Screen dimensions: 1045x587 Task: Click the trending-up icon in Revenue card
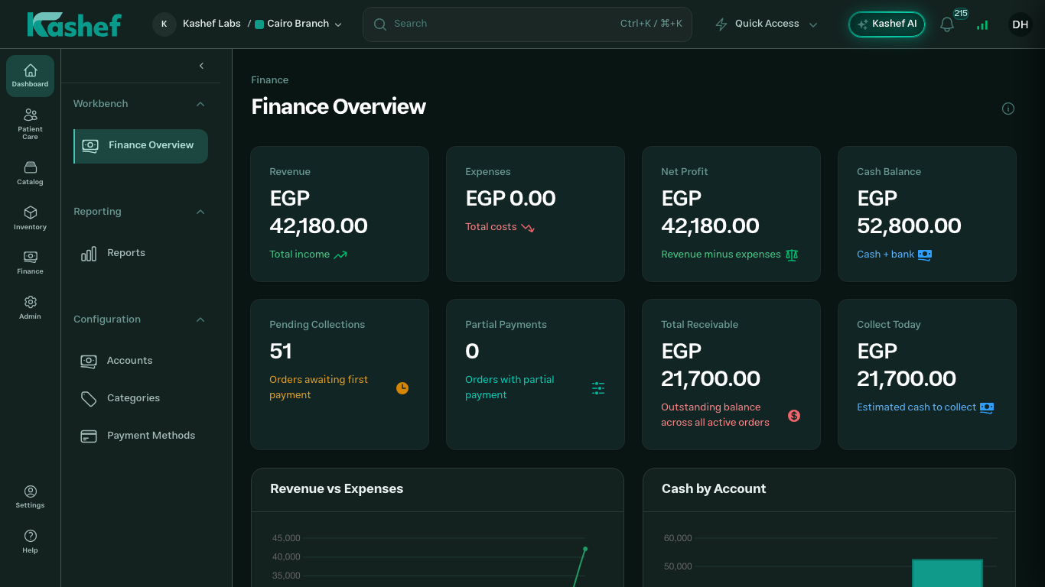tap(340, 255)
